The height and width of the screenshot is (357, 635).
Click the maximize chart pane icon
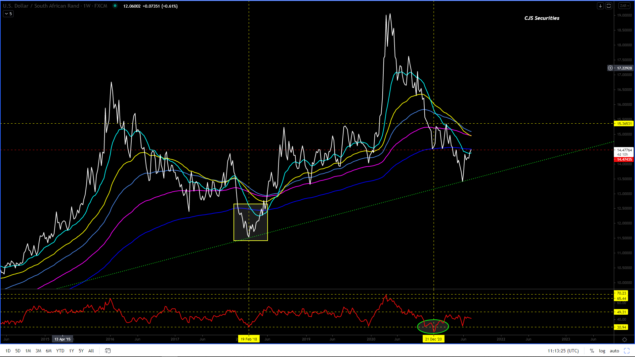click(x=609, y=6)
